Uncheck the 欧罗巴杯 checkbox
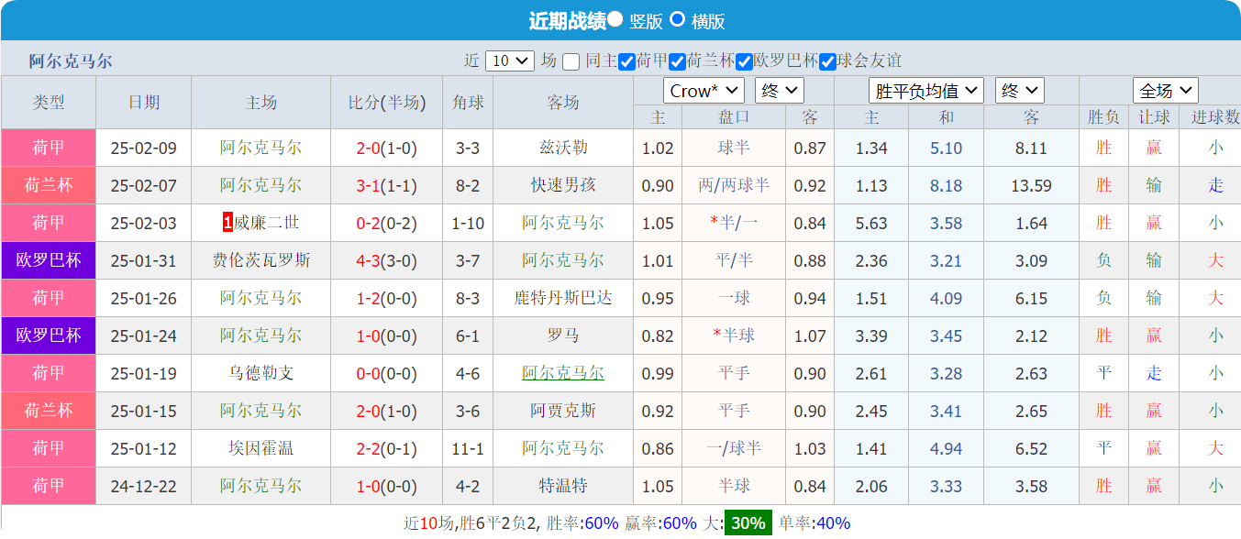The width and height of the screenshot is (1241, 539). [743, 61]
